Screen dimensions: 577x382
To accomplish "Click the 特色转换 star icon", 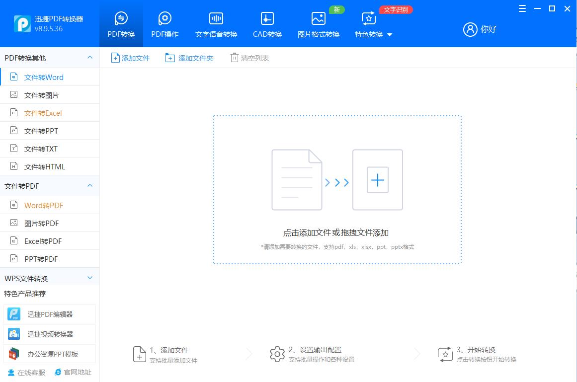I will (369, 18).
